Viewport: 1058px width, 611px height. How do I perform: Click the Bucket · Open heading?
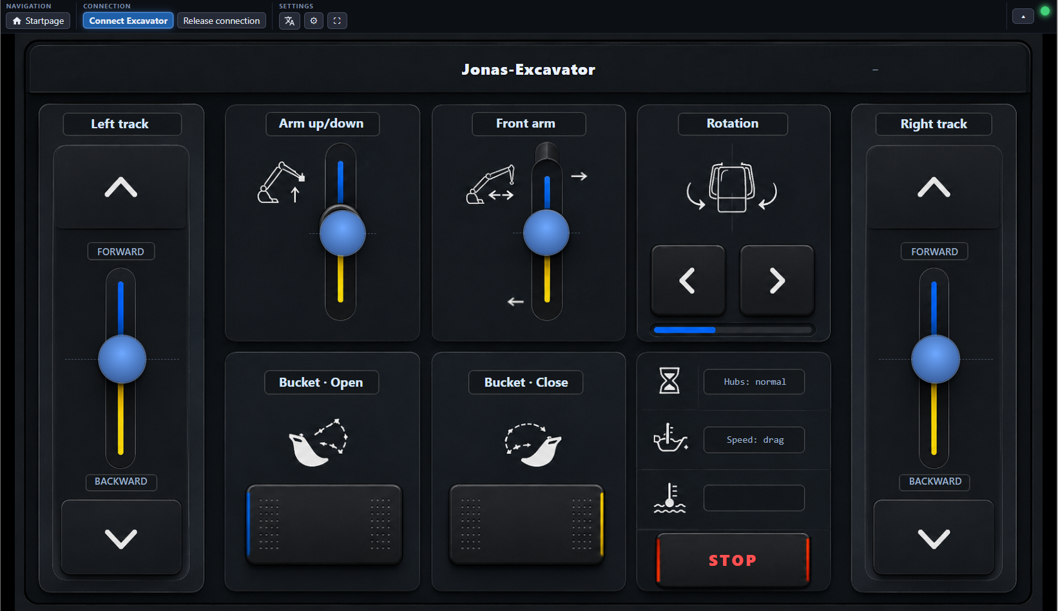coord(322,382)
